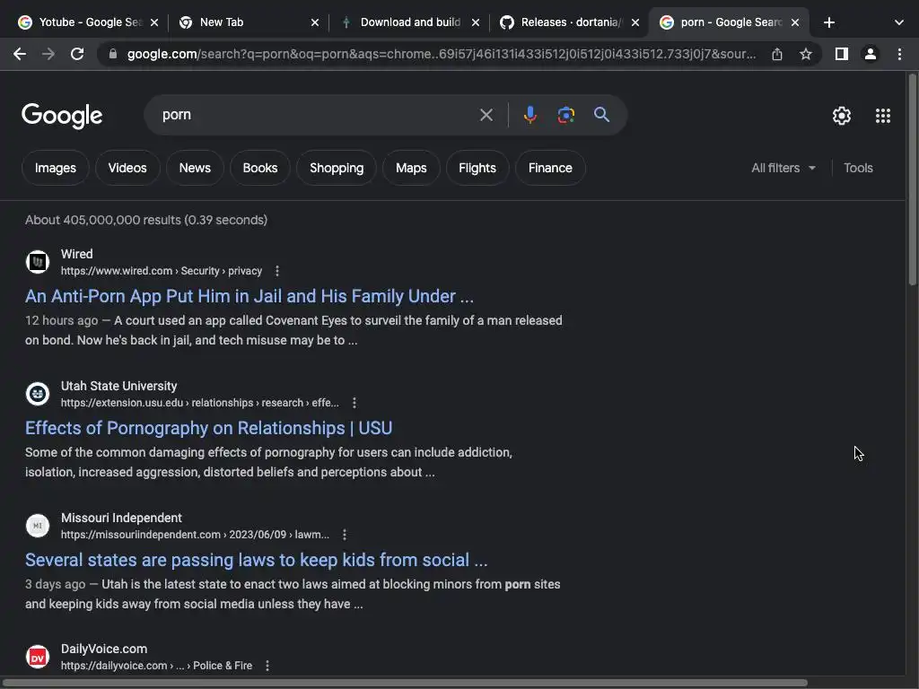The image size is (919, 689).
Task: Close the Download and build tab
Action: (476, 22)
